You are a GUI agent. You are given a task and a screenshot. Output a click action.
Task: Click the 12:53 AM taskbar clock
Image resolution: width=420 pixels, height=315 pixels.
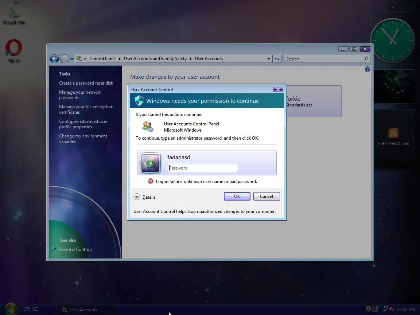click(x=406, y=310)
